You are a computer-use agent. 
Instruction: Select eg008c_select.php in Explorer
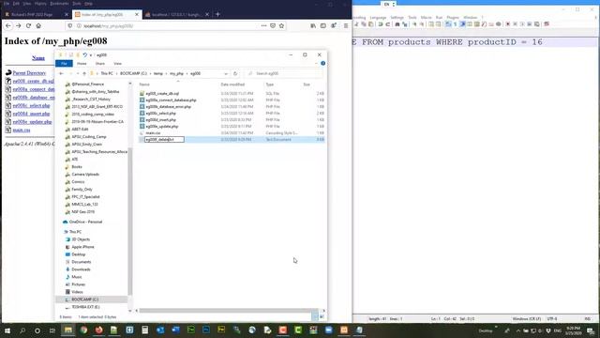click(160, 113)
